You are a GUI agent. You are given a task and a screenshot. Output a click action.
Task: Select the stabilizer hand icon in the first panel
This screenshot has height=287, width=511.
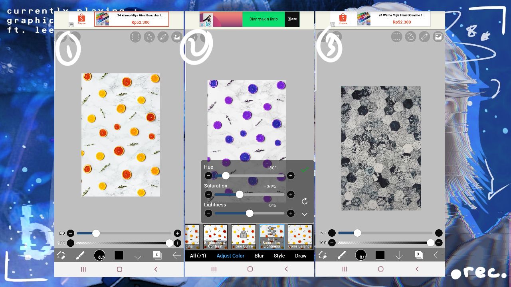[x=149, y=37]
